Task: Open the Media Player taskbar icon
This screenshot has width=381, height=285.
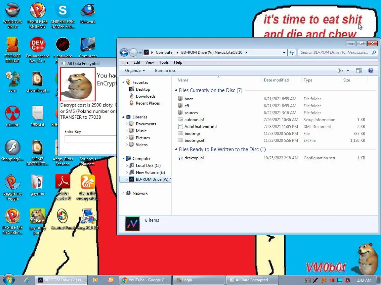Action: pos(96,280)
